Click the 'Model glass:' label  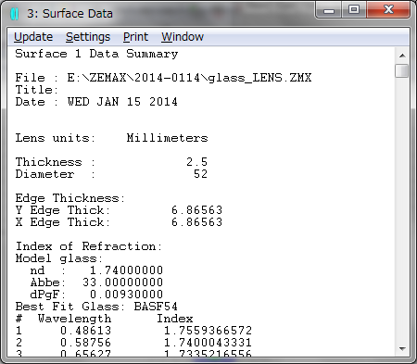click(59, 258)
